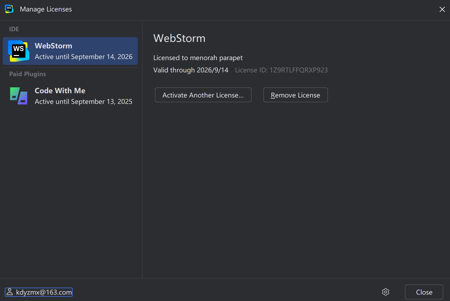The image size is (450, 301).
Task: Click the WebStorm title bar app icon
Action: click(9, 9)
